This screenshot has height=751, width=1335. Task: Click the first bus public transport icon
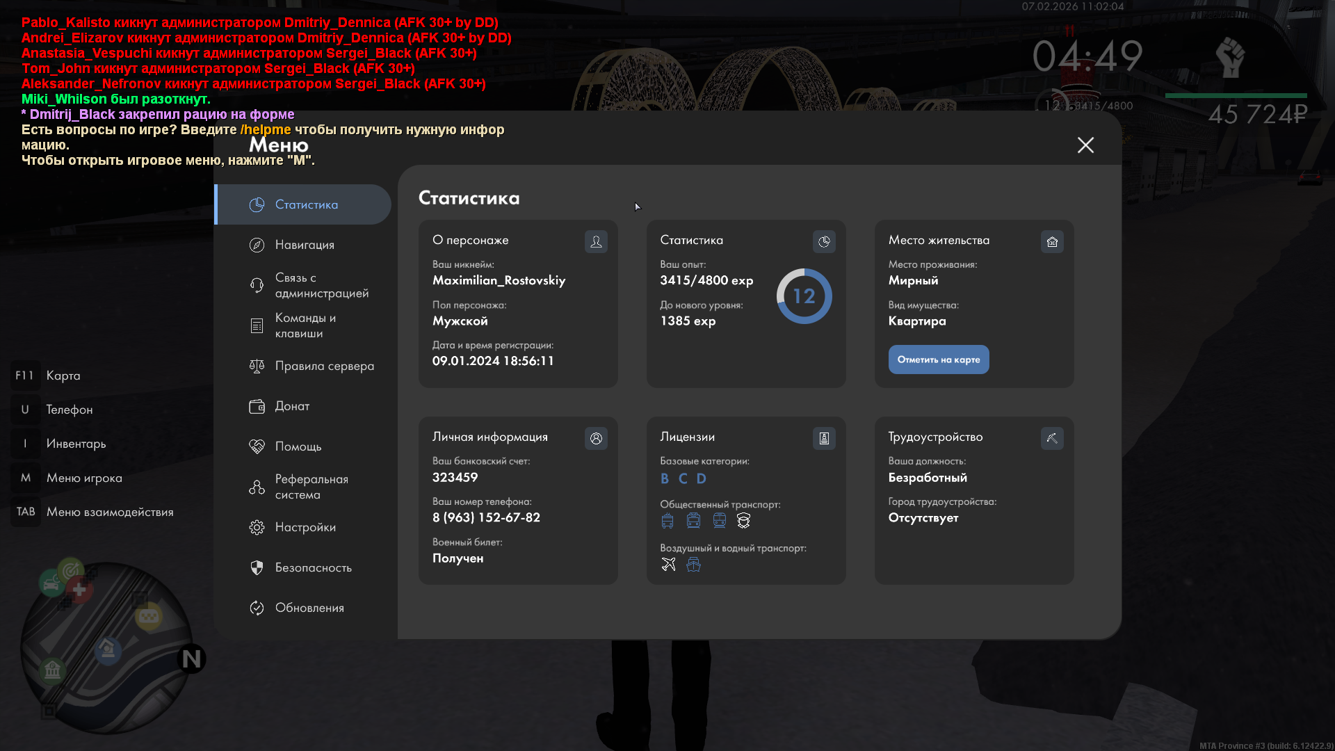point(667,521)
